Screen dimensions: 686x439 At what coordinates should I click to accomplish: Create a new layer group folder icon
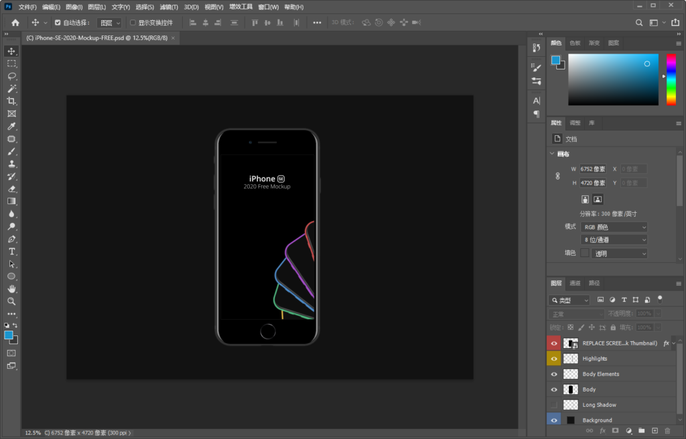[641, 431]
